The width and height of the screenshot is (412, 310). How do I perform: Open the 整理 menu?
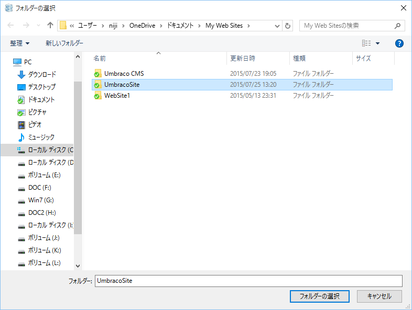(x=19, y=43)
